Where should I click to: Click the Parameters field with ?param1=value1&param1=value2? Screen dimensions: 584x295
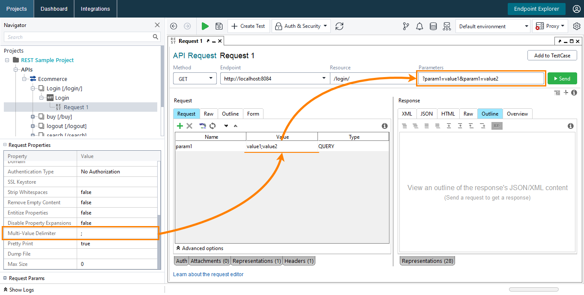(481, 79)
